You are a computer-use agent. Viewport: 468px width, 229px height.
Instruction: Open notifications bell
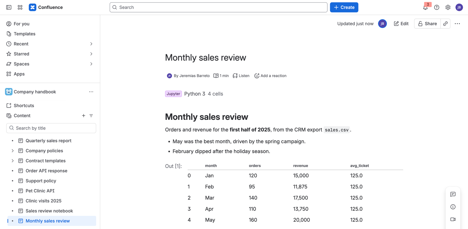coord(425,7)
